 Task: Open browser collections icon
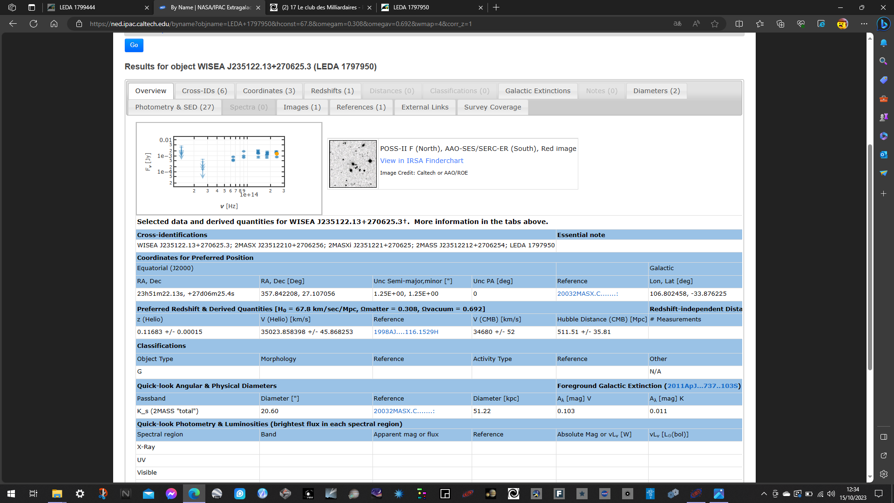(780, 24)
